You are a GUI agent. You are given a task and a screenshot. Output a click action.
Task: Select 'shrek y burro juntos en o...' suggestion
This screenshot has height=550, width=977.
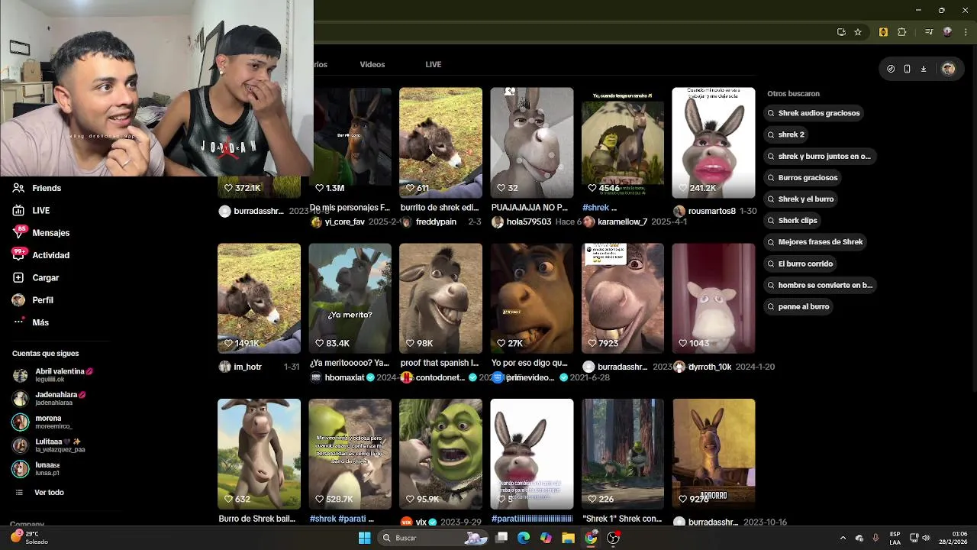[x=820, y=156]
